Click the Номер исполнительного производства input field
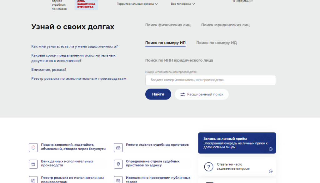This screenshot has width=320, height=183. tap(210, 80)
